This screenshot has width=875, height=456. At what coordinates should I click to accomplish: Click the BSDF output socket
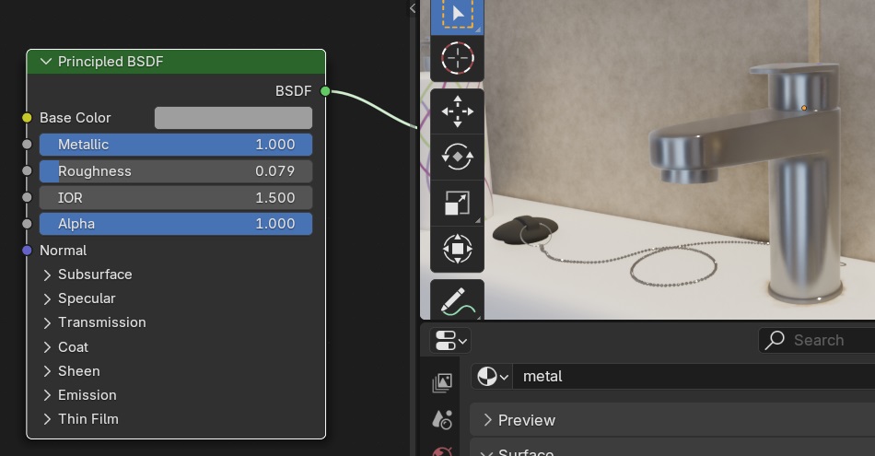coord(325,91)
